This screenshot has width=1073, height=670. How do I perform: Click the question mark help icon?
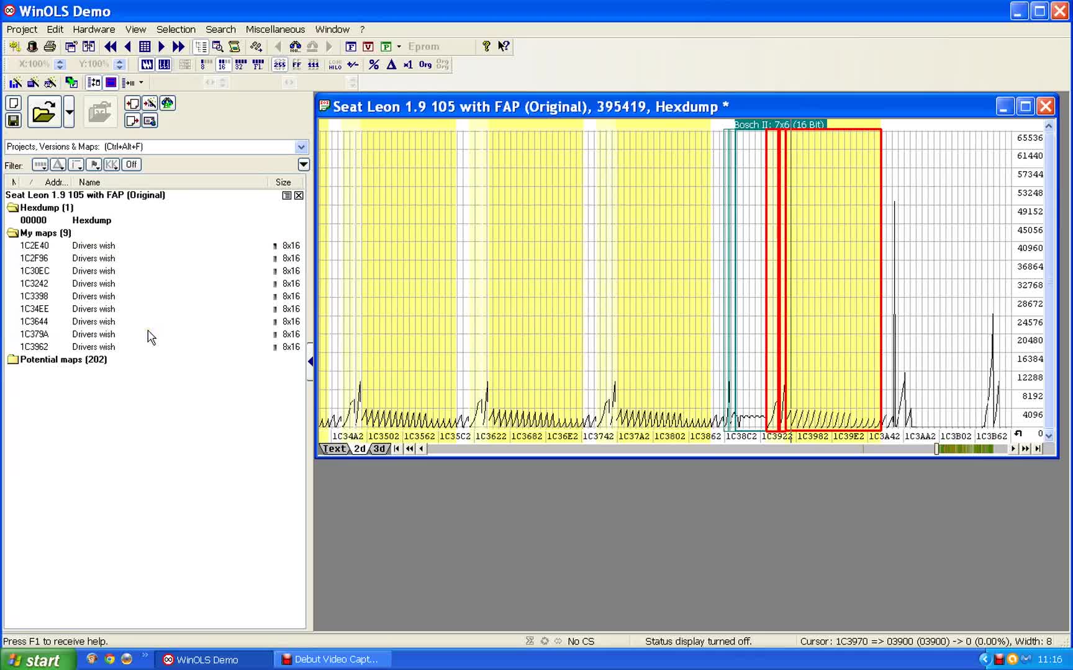click(486, 47)
